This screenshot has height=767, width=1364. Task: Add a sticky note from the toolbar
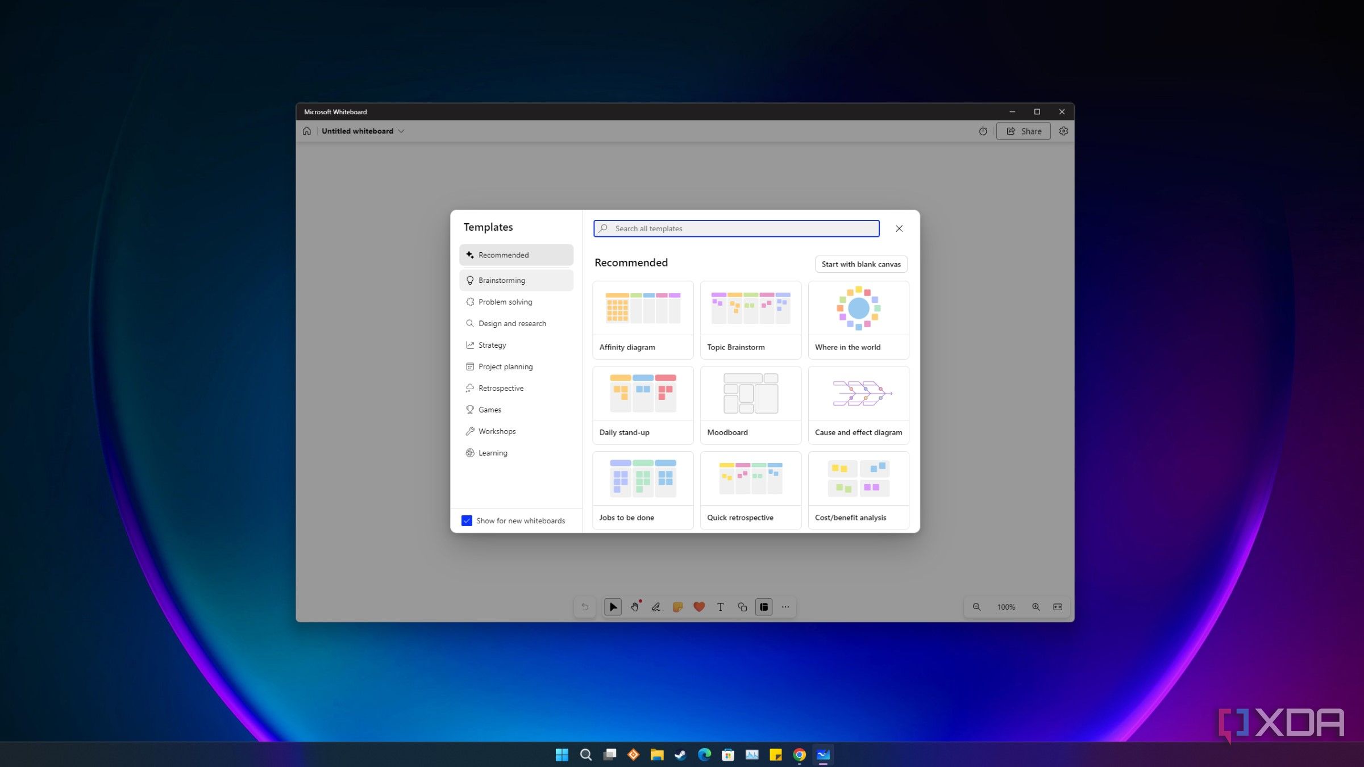coord(677,607)
